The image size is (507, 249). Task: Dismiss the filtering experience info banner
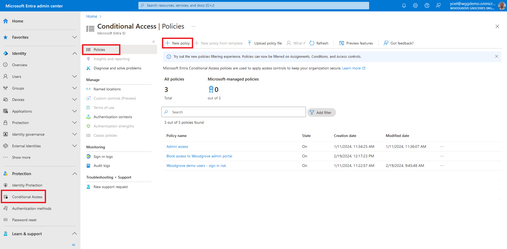[496, 56]
